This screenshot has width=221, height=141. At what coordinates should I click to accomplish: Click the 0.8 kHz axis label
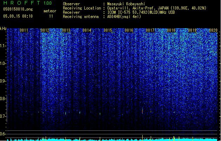(3, 99)
